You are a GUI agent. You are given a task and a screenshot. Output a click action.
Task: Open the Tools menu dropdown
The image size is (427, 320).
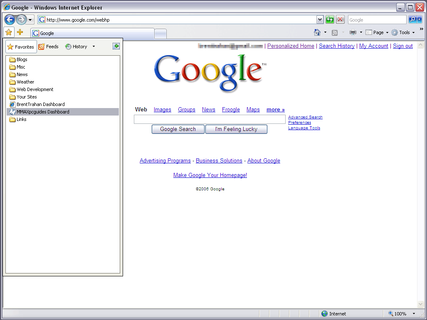(403, 32)
